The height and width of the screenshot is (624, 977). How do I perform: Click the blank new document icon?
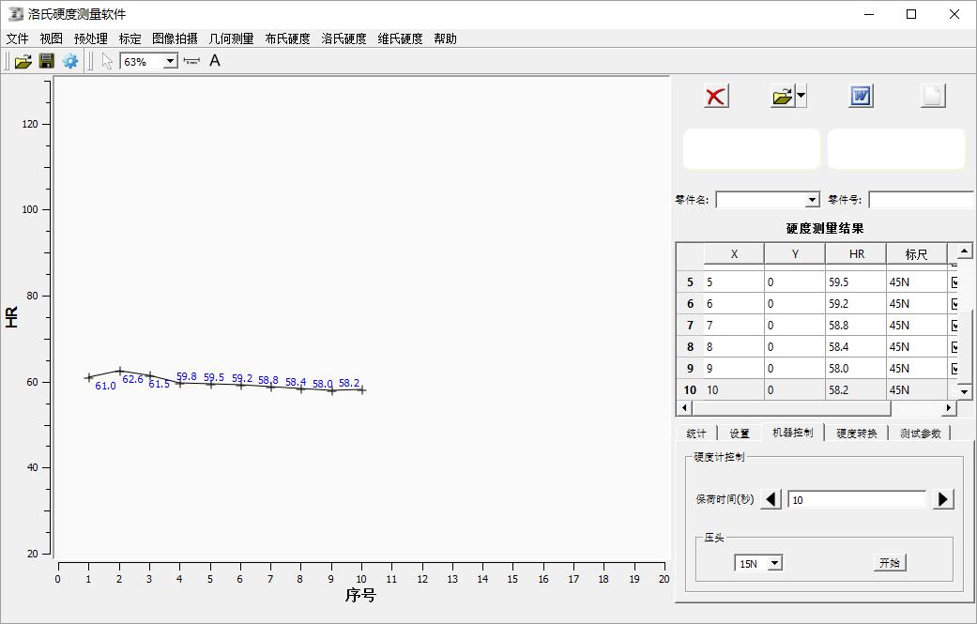[x=932, y=96]
